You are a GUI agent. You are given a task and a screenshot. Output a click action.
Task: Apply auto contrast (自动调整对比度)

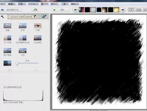pyautogui.click(x=23, y=40)
